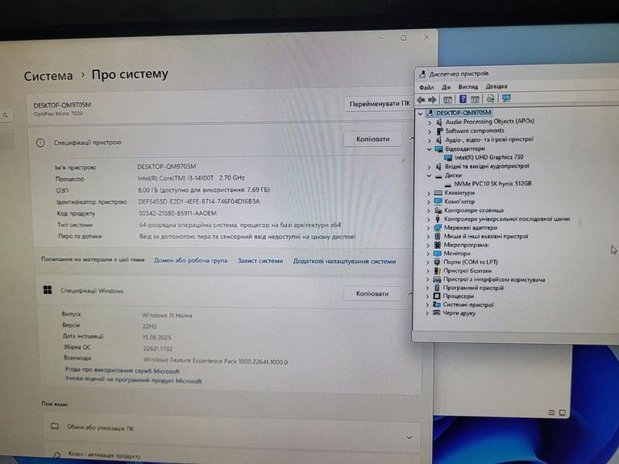Expand the Мережеві адаптери node
Image resolution: width=619 pixels, height=464 pixels.
(x=428, y=228)
